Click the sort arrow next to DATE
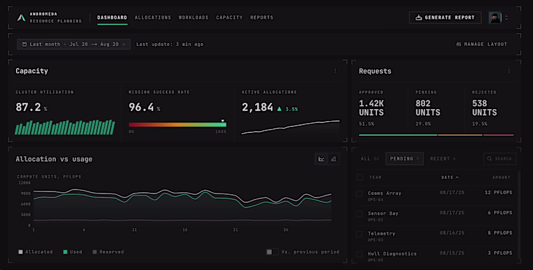 pyautogui.click(x=457, y=178)
